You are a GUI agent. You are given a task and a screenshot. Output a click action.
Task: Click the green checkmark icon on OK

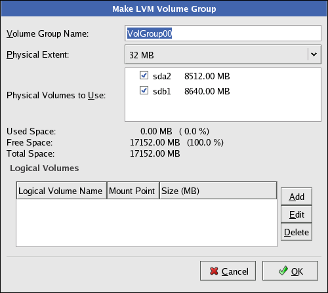tap(283, 271)
